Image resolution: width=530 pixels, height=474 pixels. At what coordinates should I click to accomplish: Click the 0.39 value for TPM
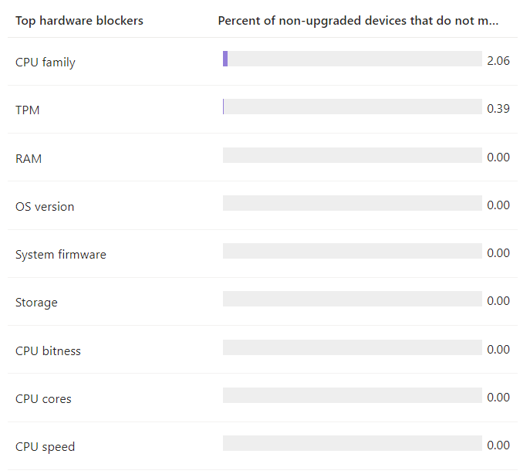pyautogui.click(x=498, y=109)
